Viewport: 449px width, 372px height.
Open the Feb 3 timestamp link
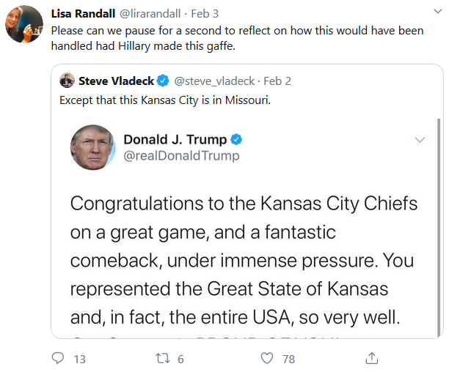click(x=205, y=13)
